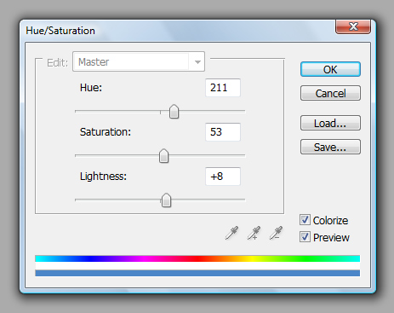Click the Saturation value field showing 53
The height and width of the screenshot is (313, 394).
pyautogui.click(x=223, y=132)
